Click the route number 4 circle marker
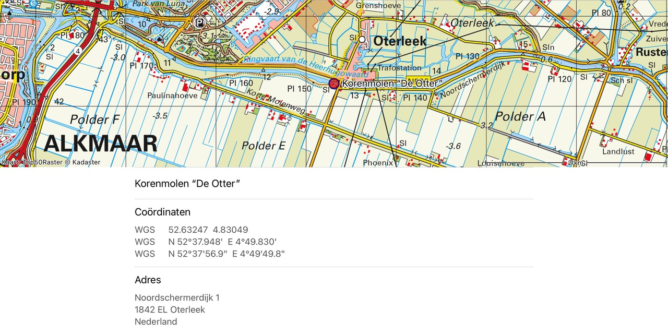 tap(78, 51)
